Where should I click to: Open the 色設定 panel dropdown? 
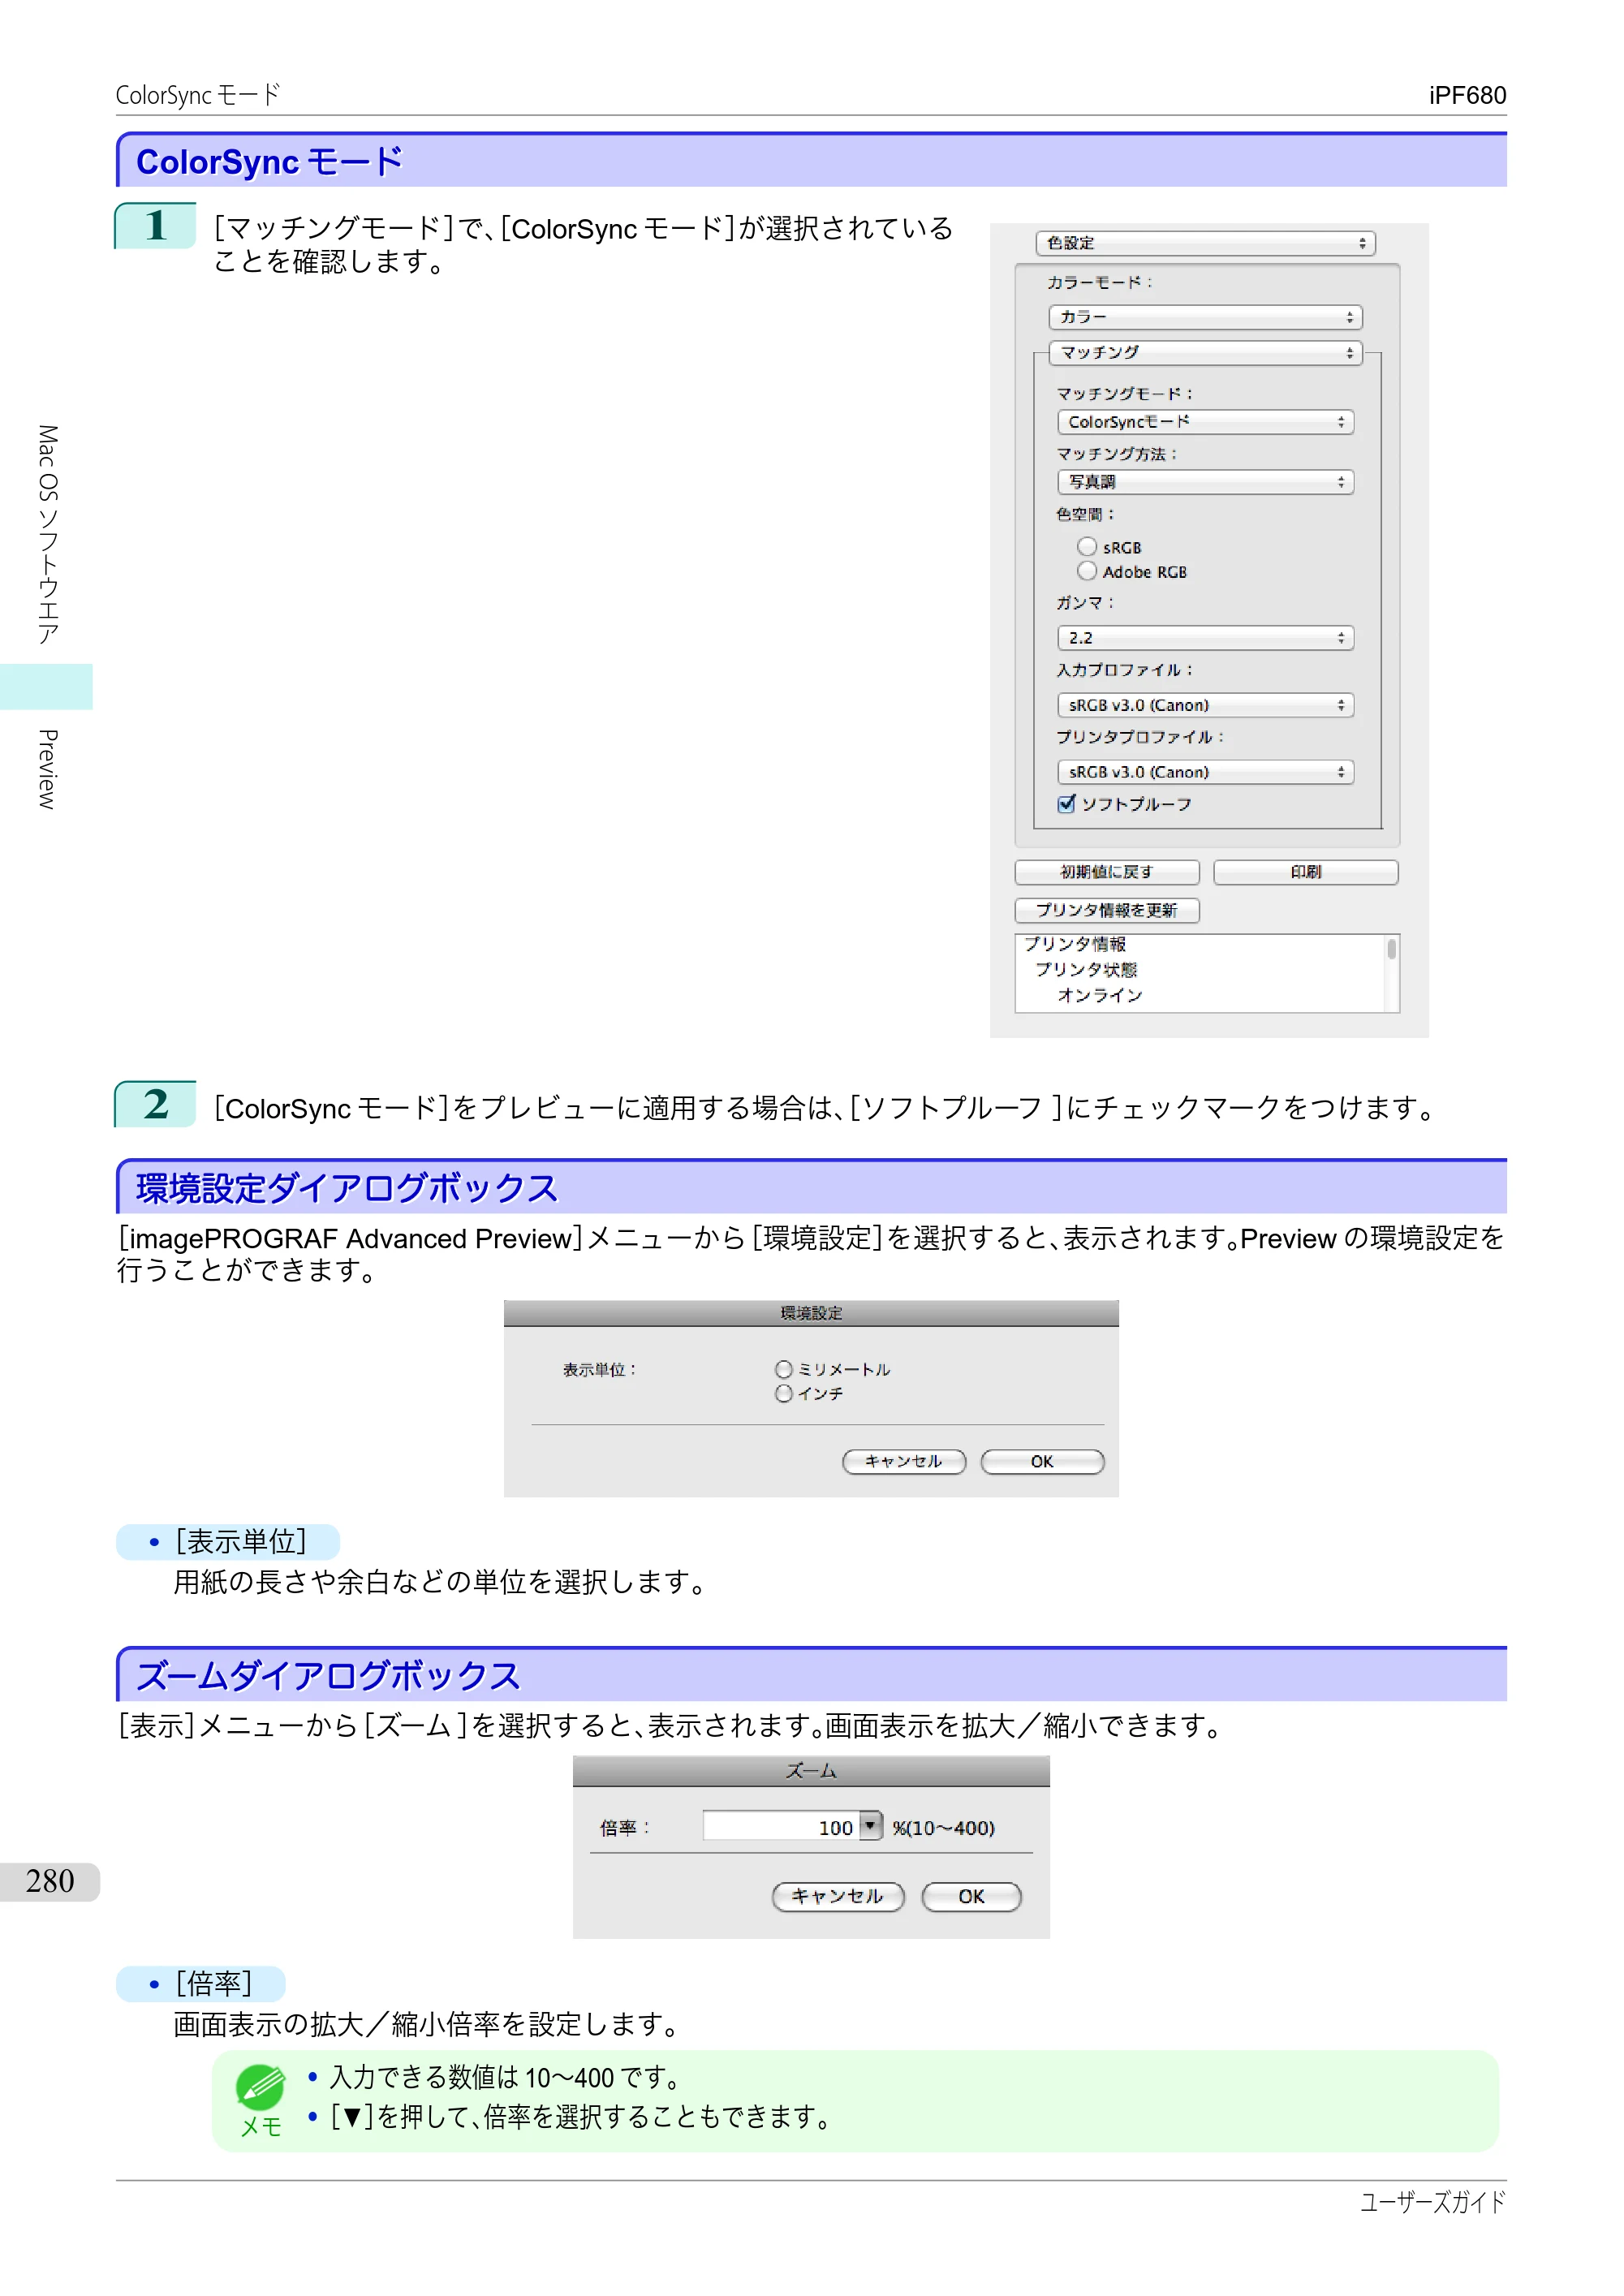coord(1205,243)
